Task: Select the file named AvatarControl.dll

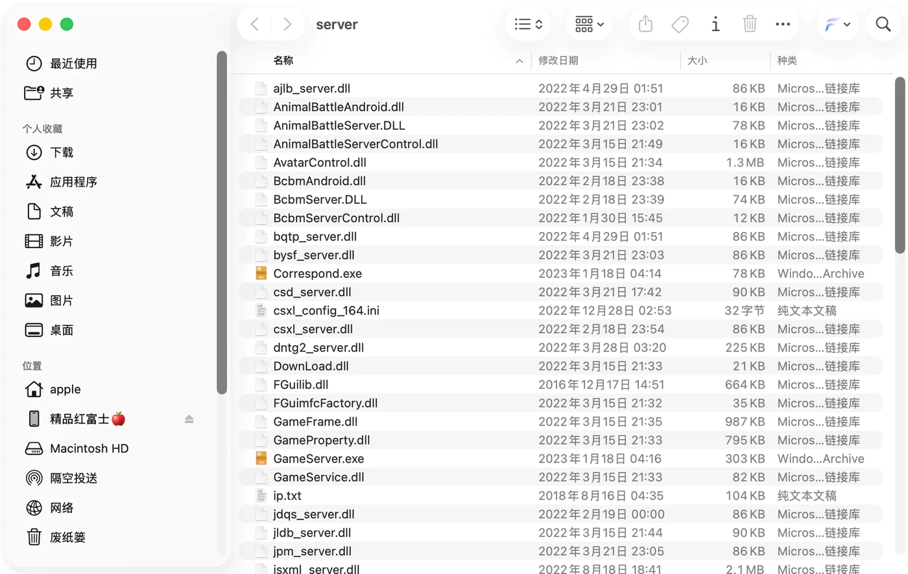Action: pyautogui.click(x=320, y=163)
